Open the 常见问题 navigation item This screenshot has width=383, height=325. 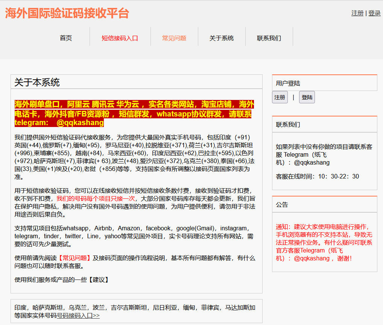click(x=174, y=38)
